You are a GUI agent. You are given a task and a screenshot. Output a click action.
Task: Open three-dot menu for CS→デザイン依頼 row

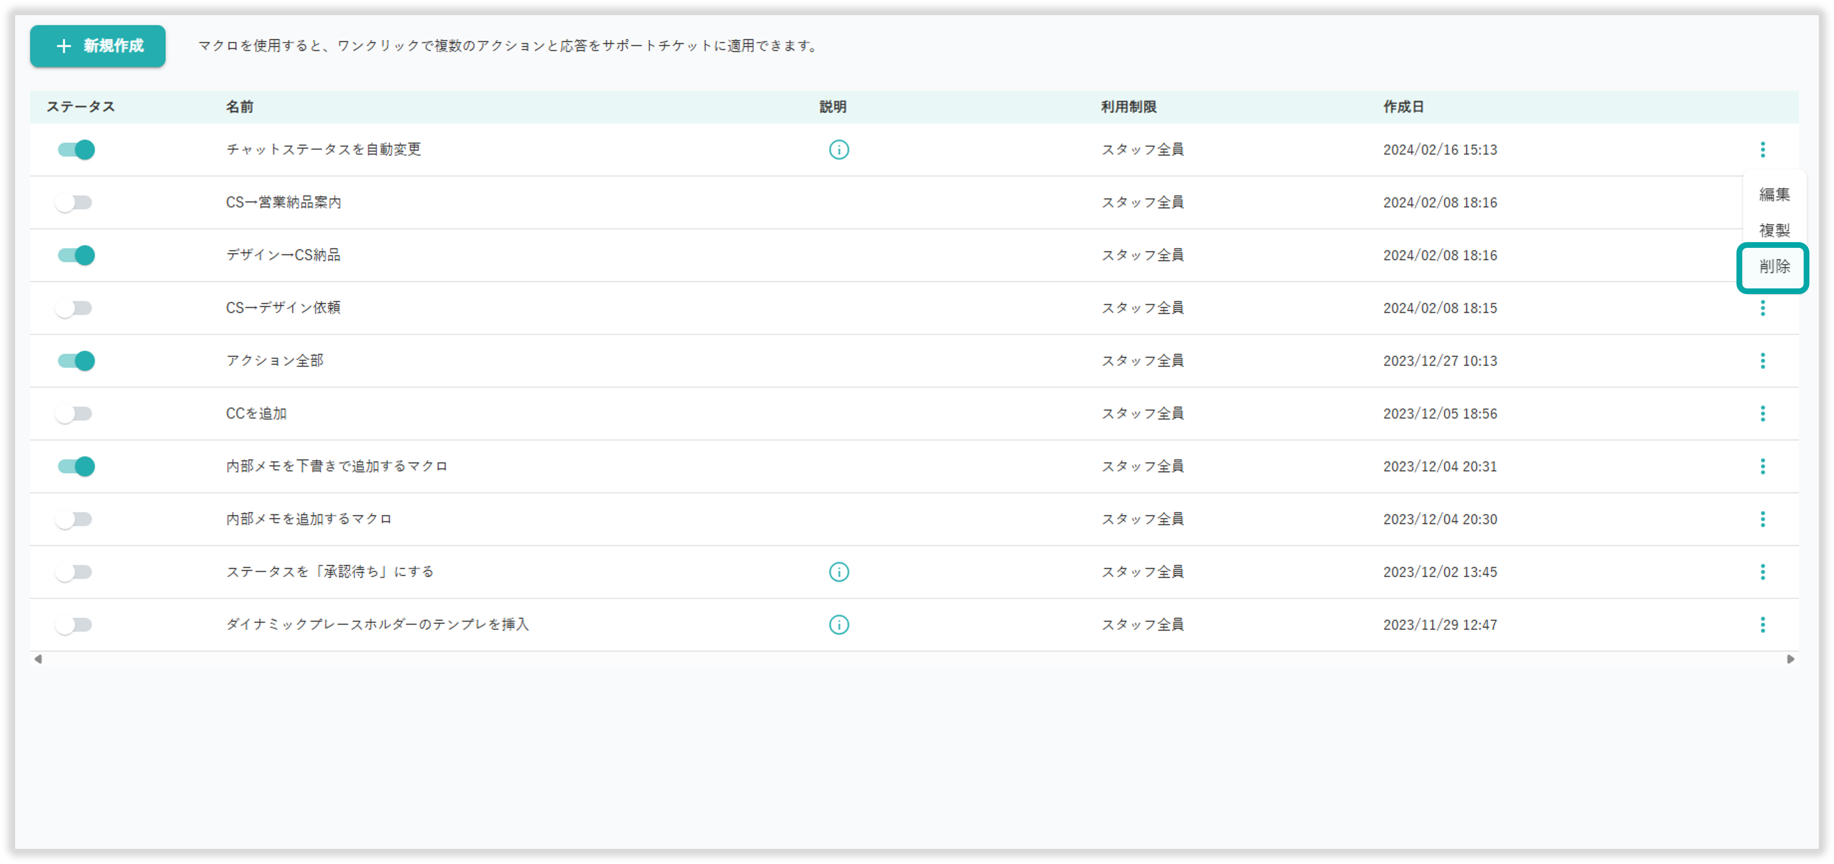pos(1762,308)
